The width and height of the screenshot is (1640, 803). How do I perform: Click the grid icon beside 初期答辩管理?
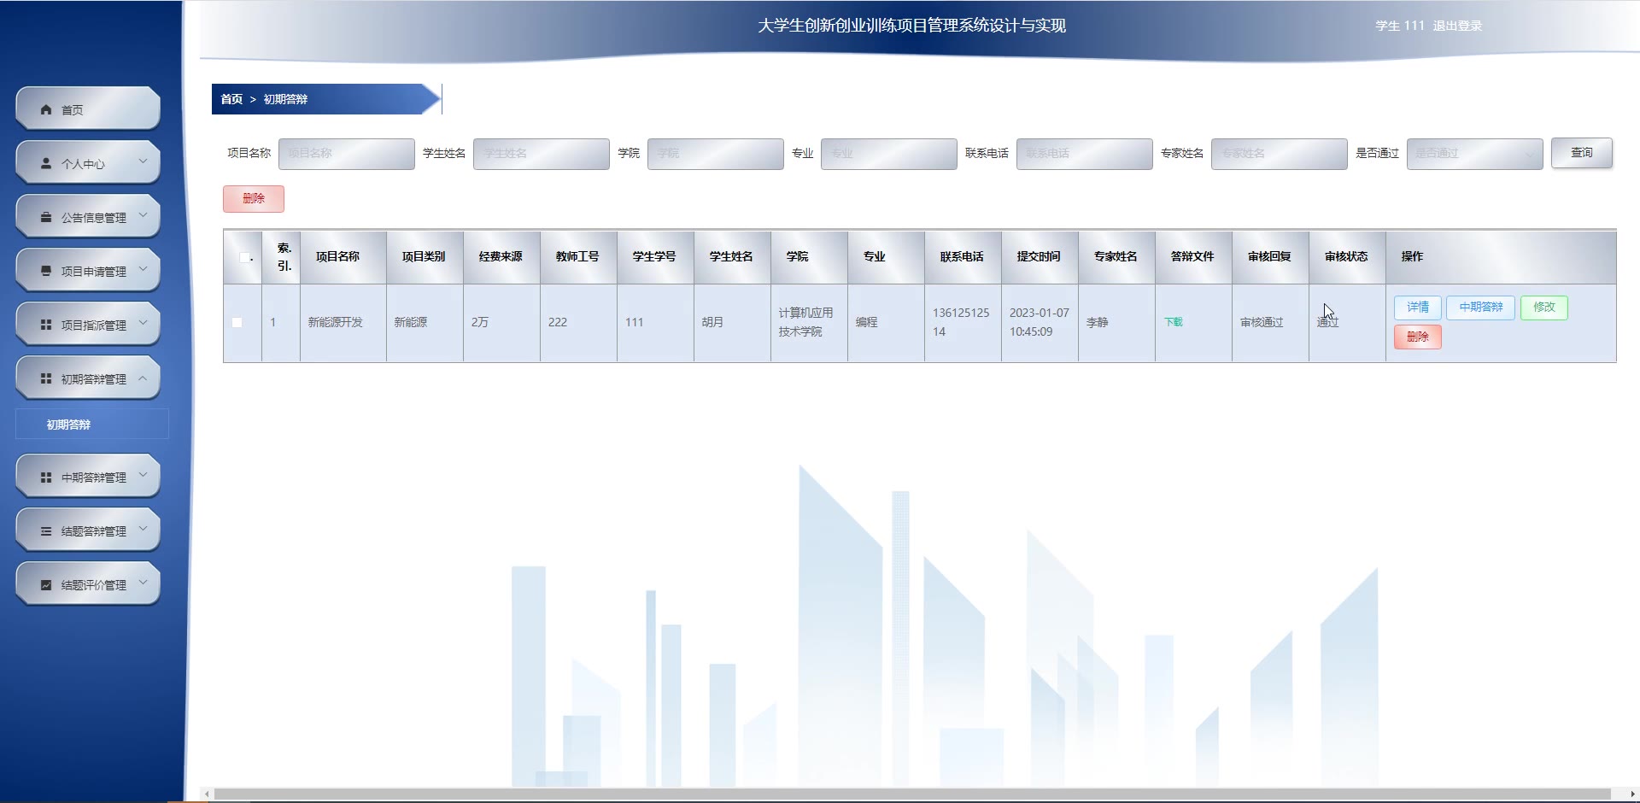[46, 378]
